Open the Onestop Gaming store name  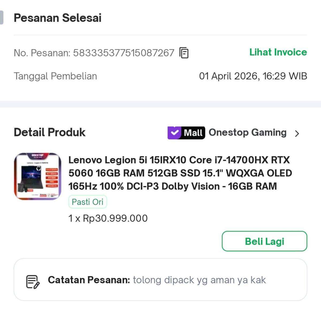click(x=247, y=133)
